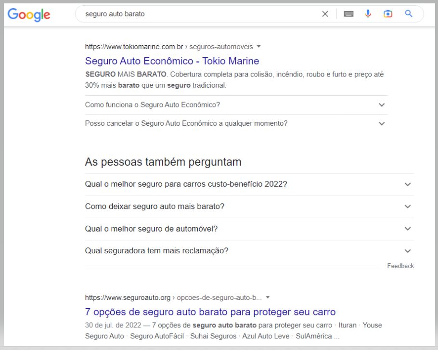438x350 pixels.
Task: Click the seguroauto.org URL breadcrumb
Action: click(173, 298)
